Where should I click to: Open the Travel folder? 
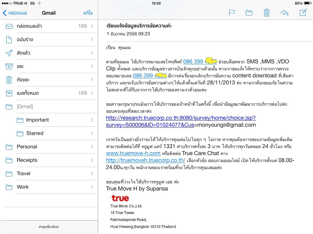point(49,173)
